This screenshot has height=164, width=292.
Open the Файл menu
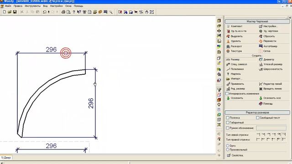(8, 6)
